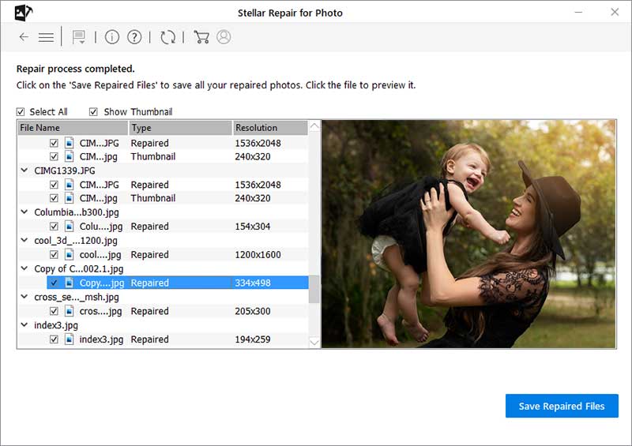
Task: Open the Buy cart icon
Action: (201, 37)
